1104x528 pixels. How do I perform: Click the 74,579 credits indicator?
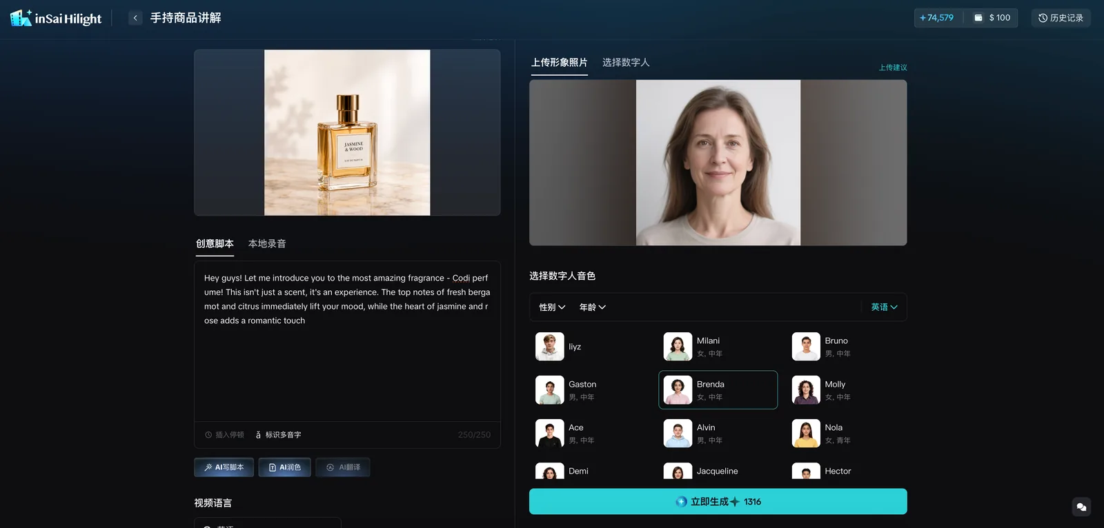coord(936,18)
